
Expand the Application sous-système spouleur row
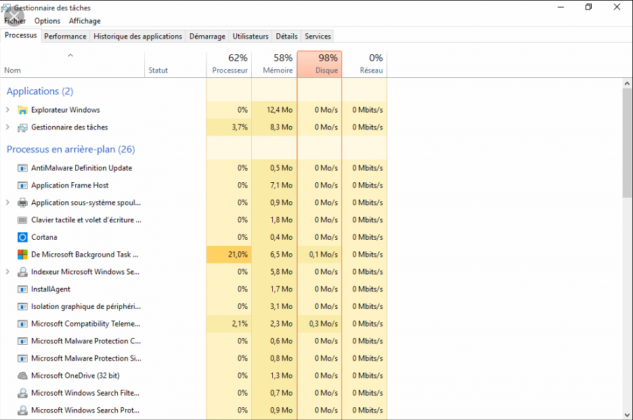click(7, 203)
